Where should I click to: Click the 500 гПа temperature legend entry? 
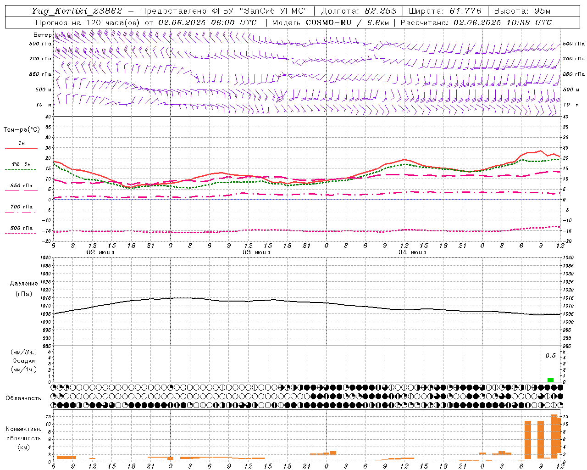[x=22, y=228]
